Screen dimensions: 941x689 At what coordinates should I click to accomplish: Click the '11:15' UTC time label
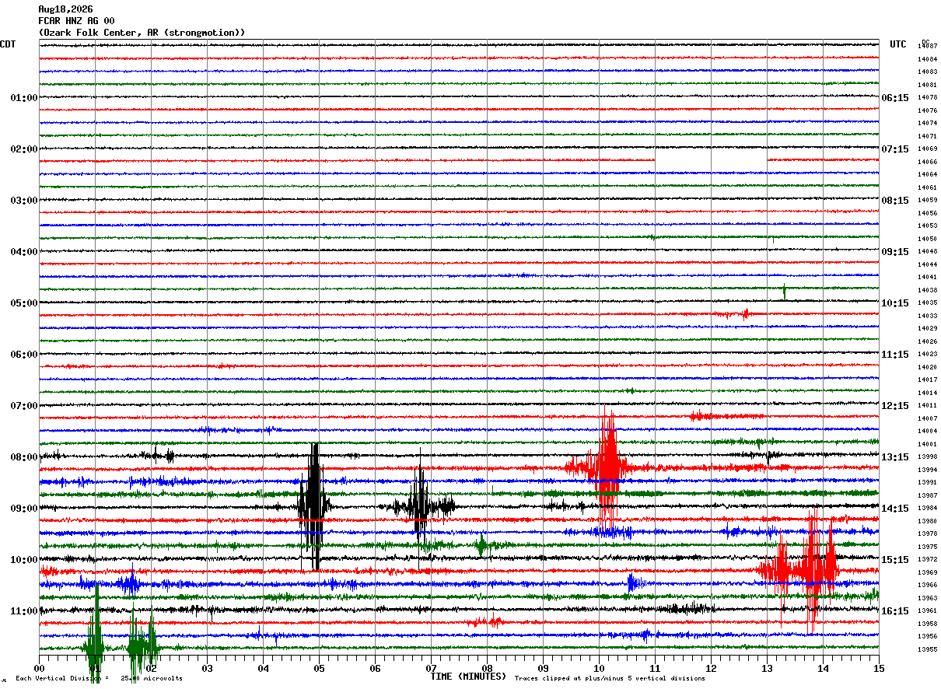tap(895, 355)
